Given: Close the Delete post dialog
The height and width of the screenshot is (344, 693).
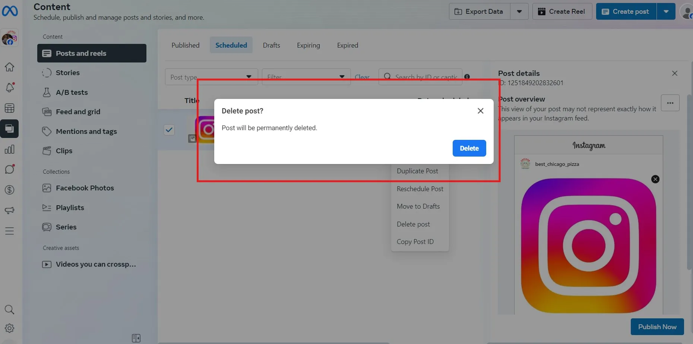Looking at the screenshot, I should pyautogui.click(x=481, y=111).
